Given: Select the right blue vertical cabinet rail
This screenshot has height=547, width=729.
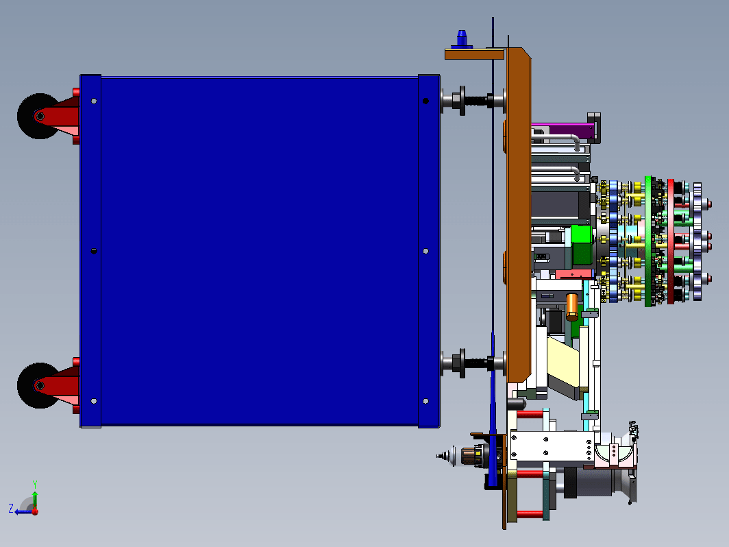Looking at the screenshot, I should coord(429,251).
